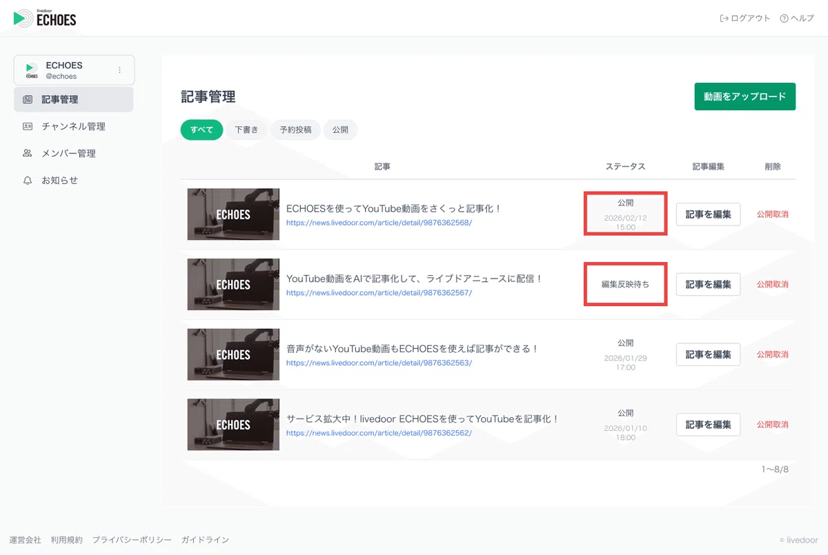This screenshot has width=828, height=555.
Task: Click 公開取消 for article ending 9876362568
Action: (x=772, y=214)
